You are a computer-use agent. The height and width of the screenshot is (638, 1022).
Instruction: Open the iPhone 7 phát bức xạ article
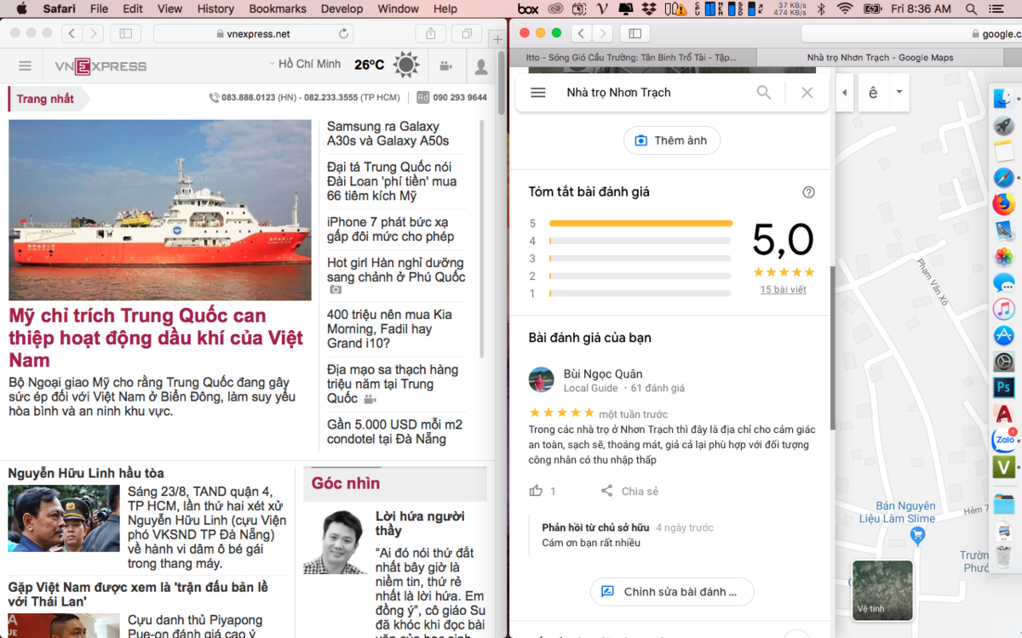click(x=391, y=229)
